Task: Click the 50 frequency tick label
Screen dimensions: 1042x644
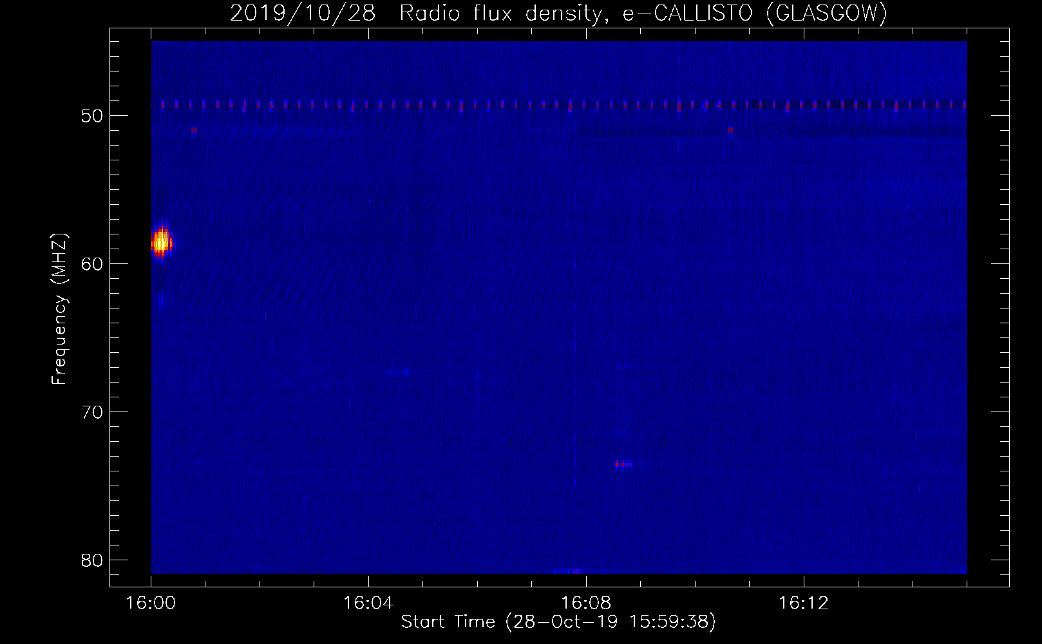Action: (92, 116)
